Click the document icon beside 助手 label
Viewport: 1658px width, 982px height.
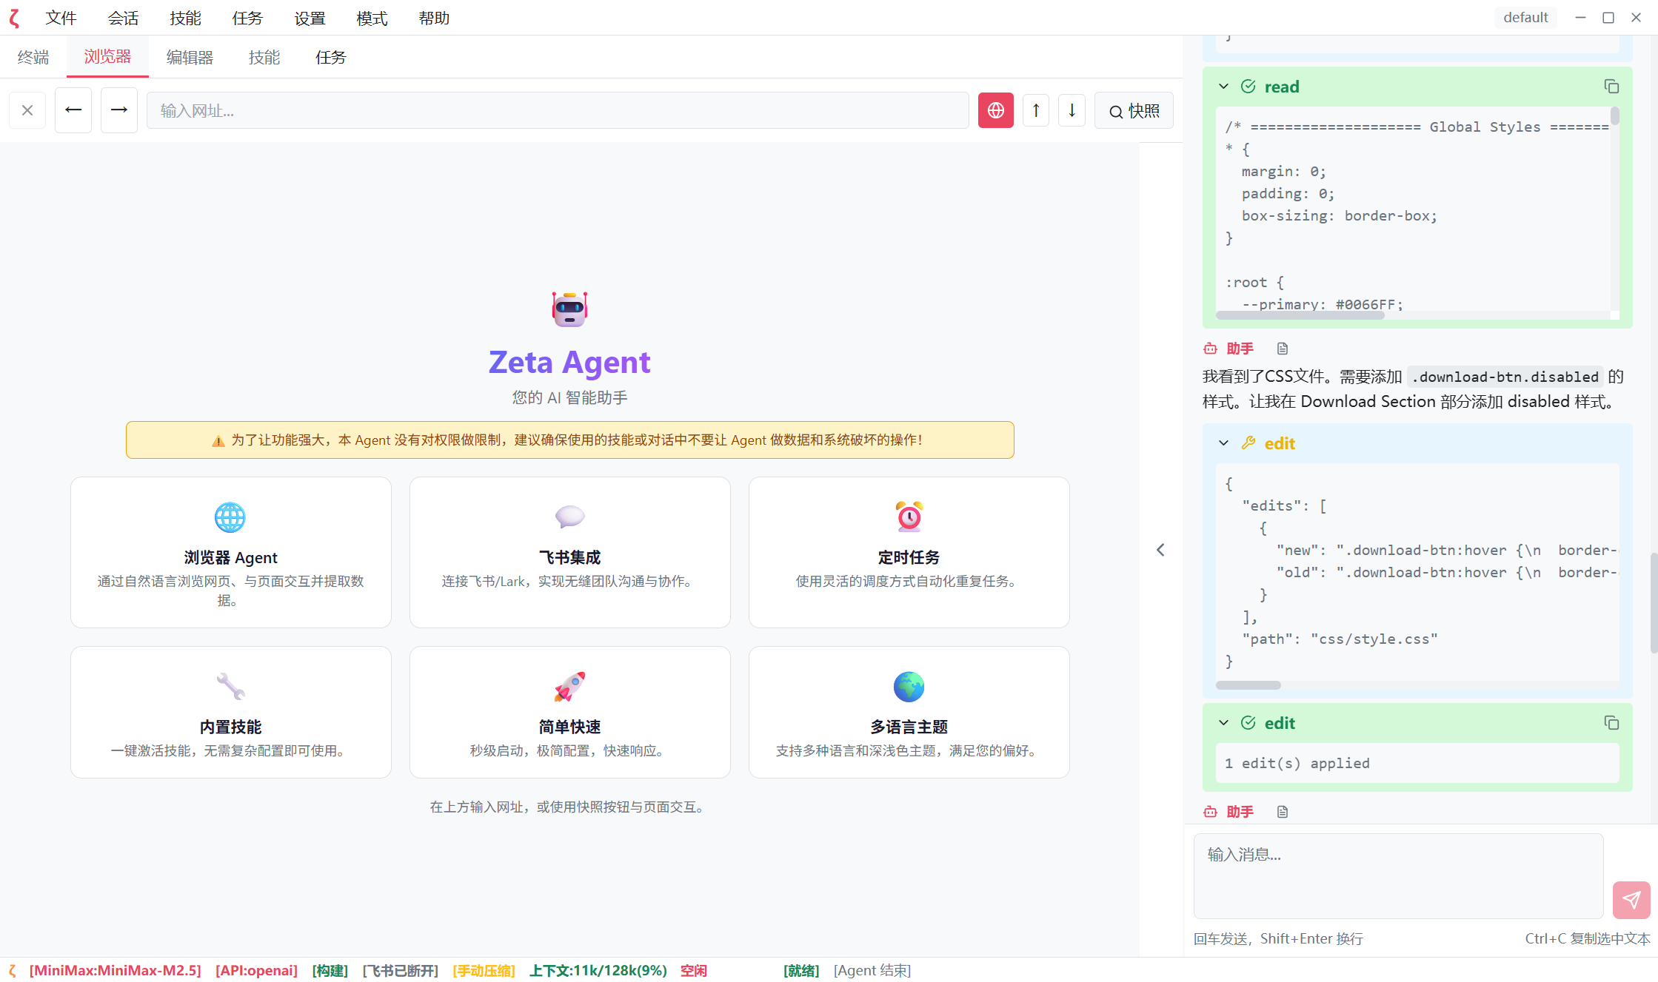coord(1283,349)
